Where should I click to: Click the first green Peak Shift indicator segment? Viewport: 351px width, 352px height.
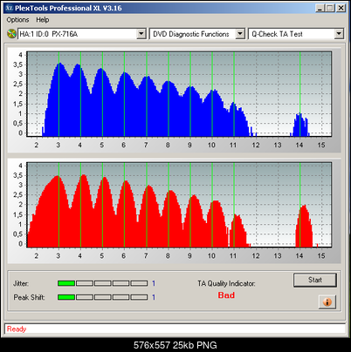[66, 297]
